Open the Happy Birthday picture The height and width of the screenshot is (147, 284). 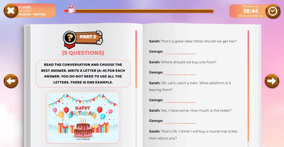83,117
